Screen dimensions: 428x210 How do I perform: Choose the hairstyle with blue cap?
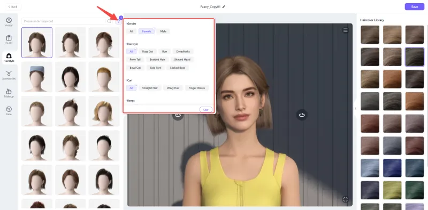tap(37, 77)
